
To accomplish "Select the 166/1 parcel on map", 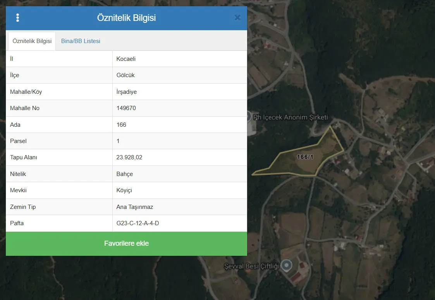I will pos(304,157).
